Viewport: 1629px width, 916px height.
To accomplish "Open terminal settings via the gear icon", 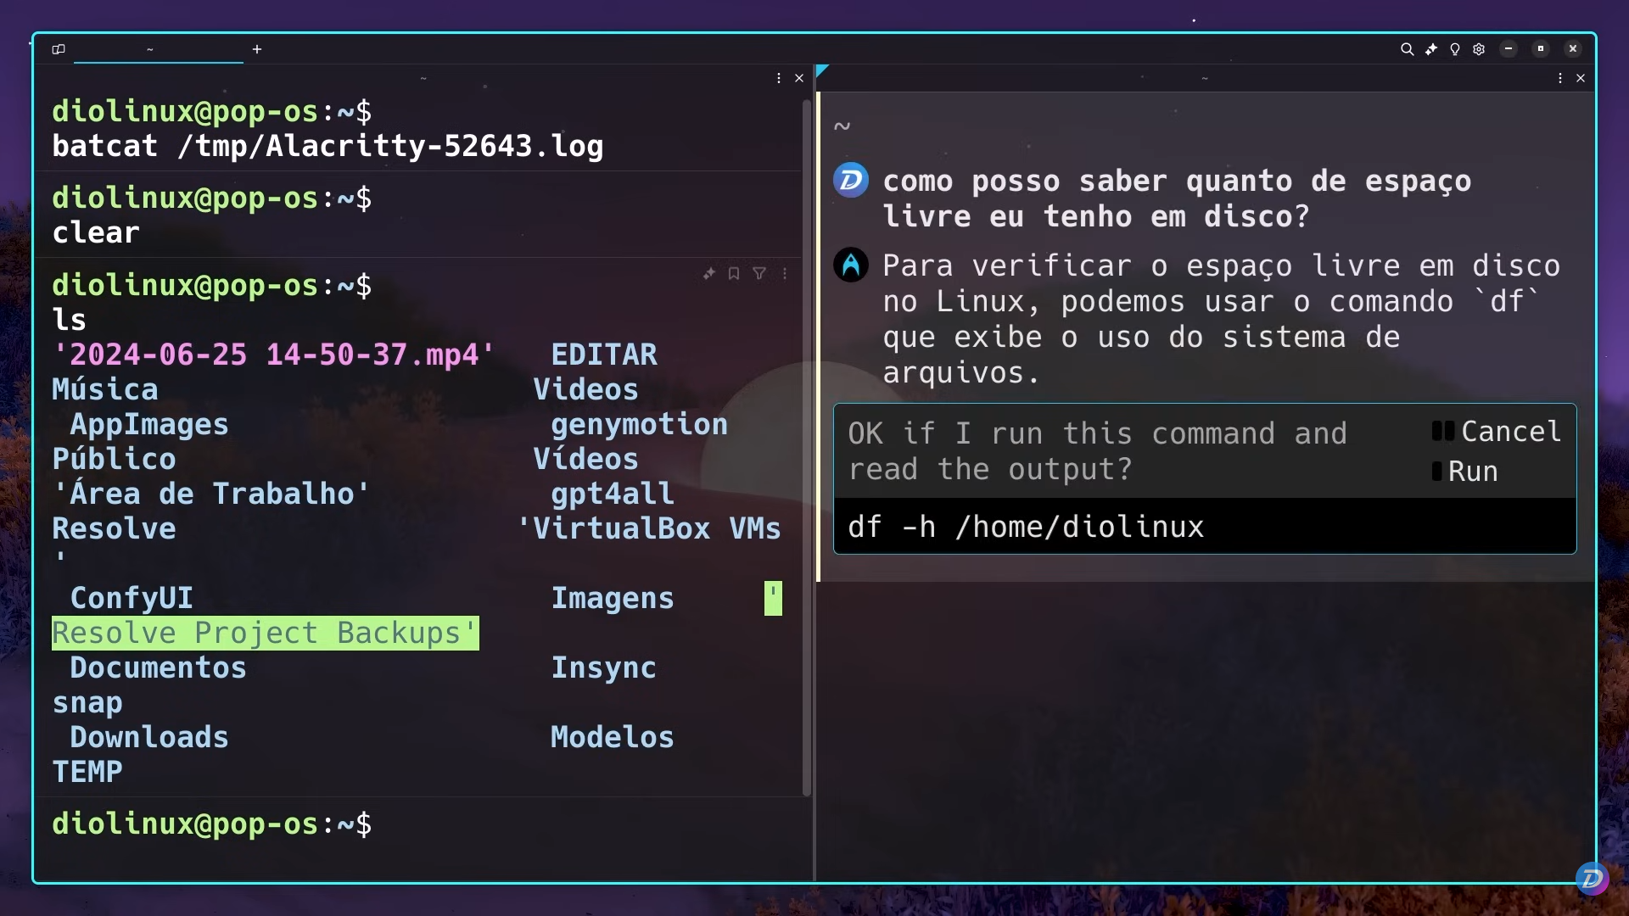I will click(x=1479, y=49).
